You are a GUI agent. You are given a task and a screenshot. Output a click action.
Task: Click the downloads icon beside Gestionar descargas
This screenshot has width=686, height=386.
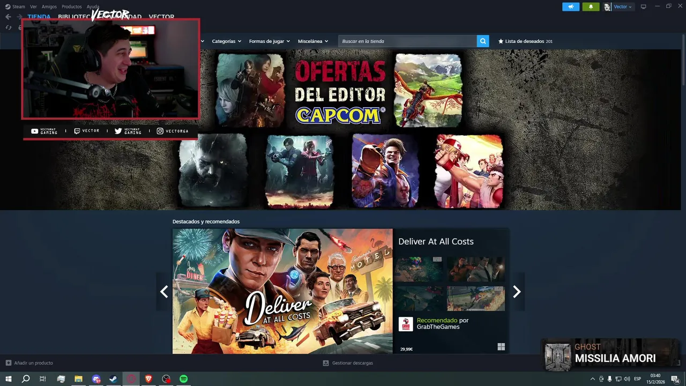[x=326, y=363]
